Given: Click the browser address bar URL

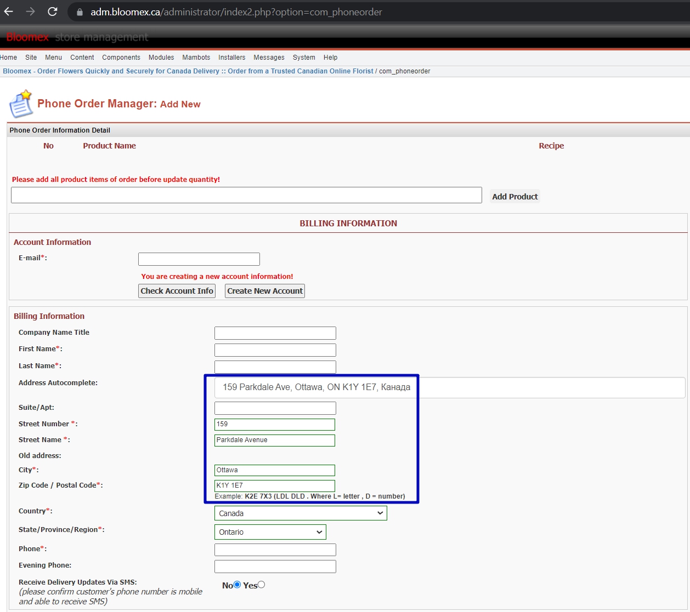Looking at the screenshot, I should click(x=236, y=12).
